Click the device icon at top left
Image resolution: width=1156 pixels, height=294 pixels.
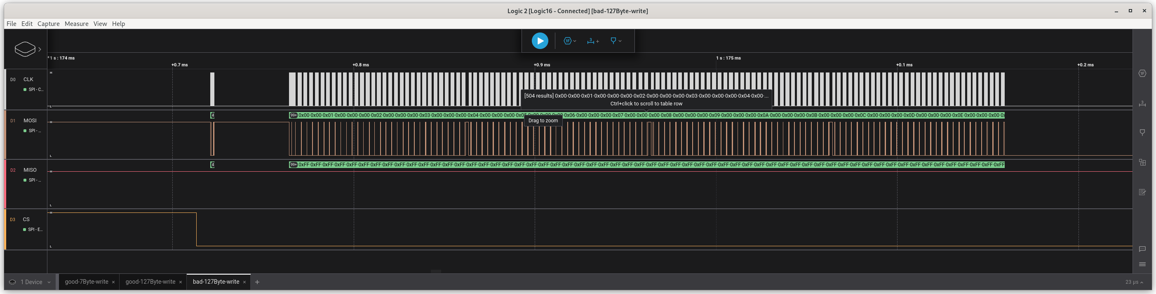(x=25, y=49)
